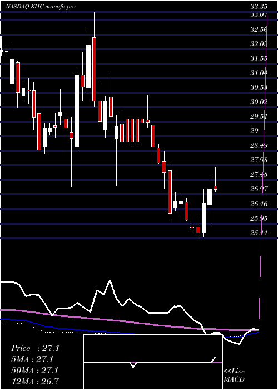Select the 26.46 price axis label
This screenshot has width=278, height=390.
click(259, 204)
